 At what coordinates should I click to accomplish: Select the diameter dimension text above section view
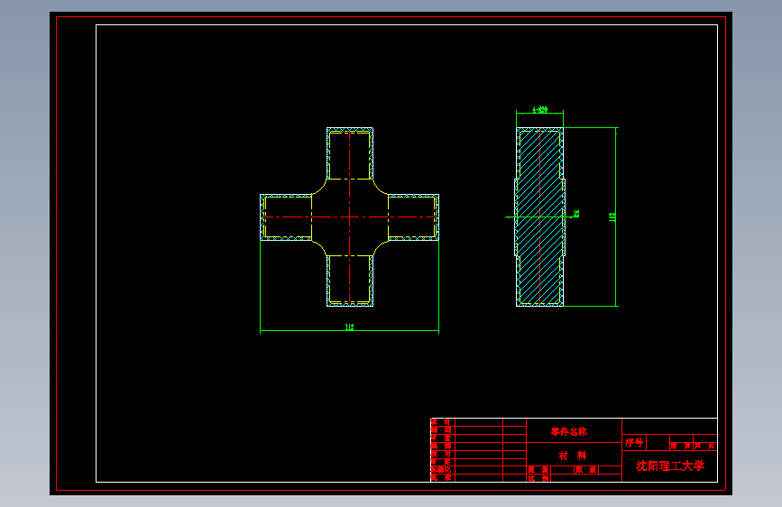click(x=539, y=109)
